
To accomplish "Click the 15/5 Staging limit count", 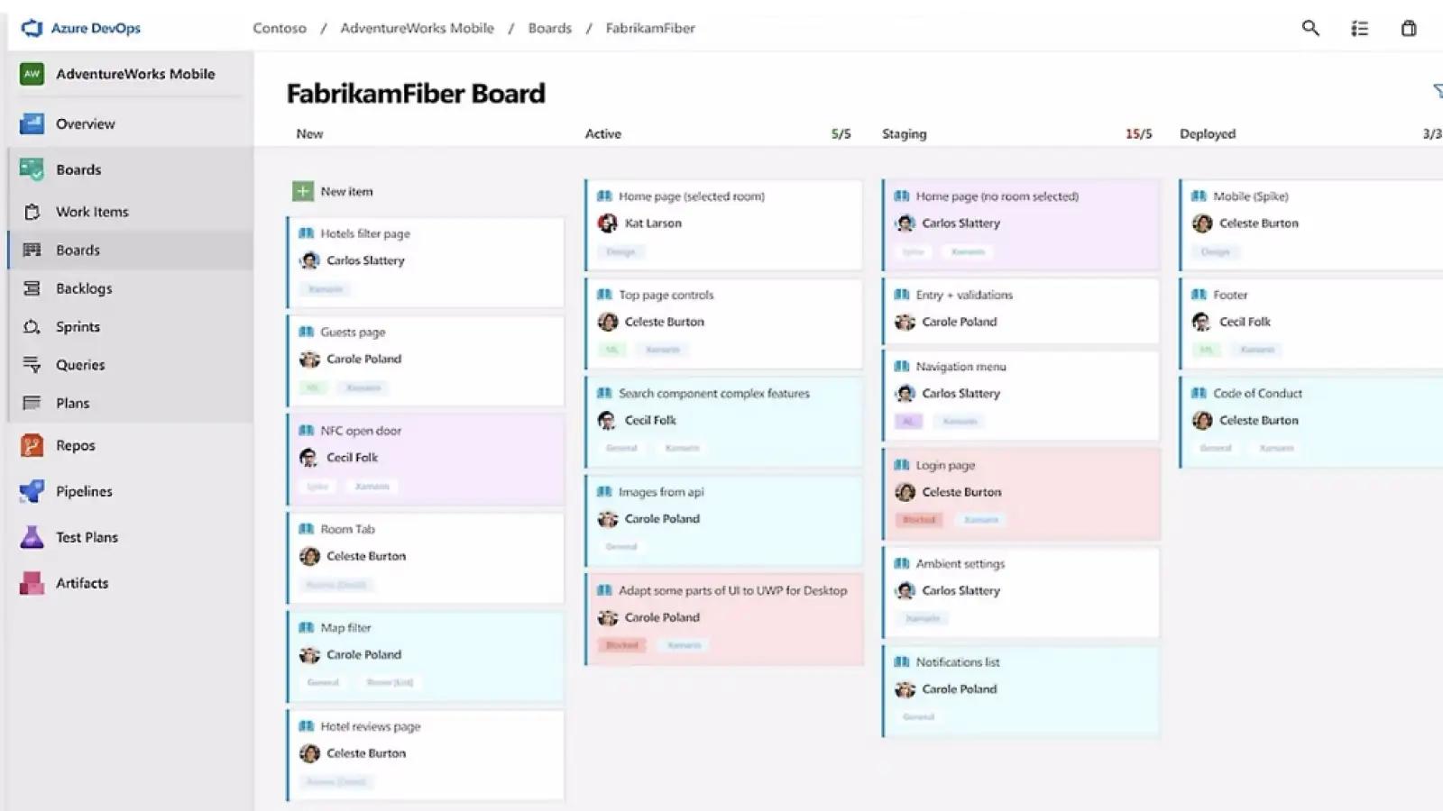I will (1138, 133).
